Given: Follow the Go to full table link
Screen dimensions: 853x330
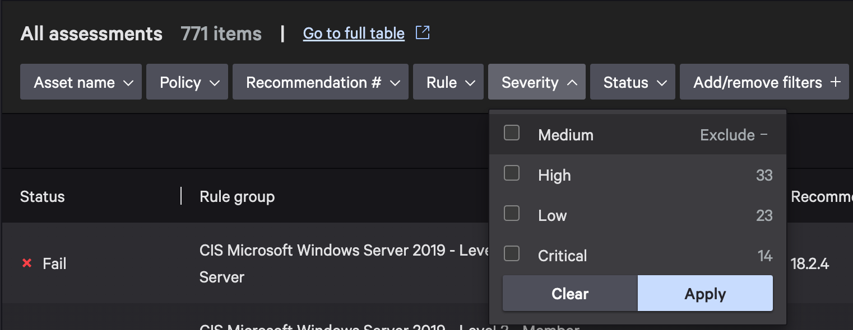Looking at the screenshot, I should click(353, 34).
